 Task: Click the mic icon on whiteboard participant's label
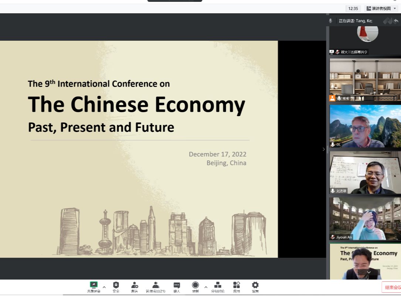point(333,191)
